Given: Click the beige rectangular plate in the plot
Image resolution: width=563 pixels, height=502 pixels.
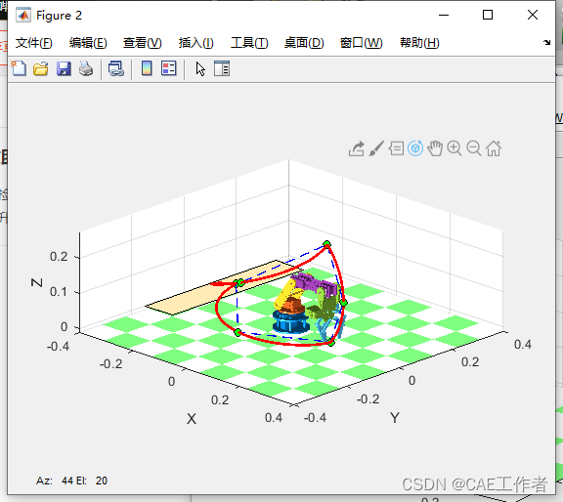Looking at the screenshot, I should pos(225,287).
